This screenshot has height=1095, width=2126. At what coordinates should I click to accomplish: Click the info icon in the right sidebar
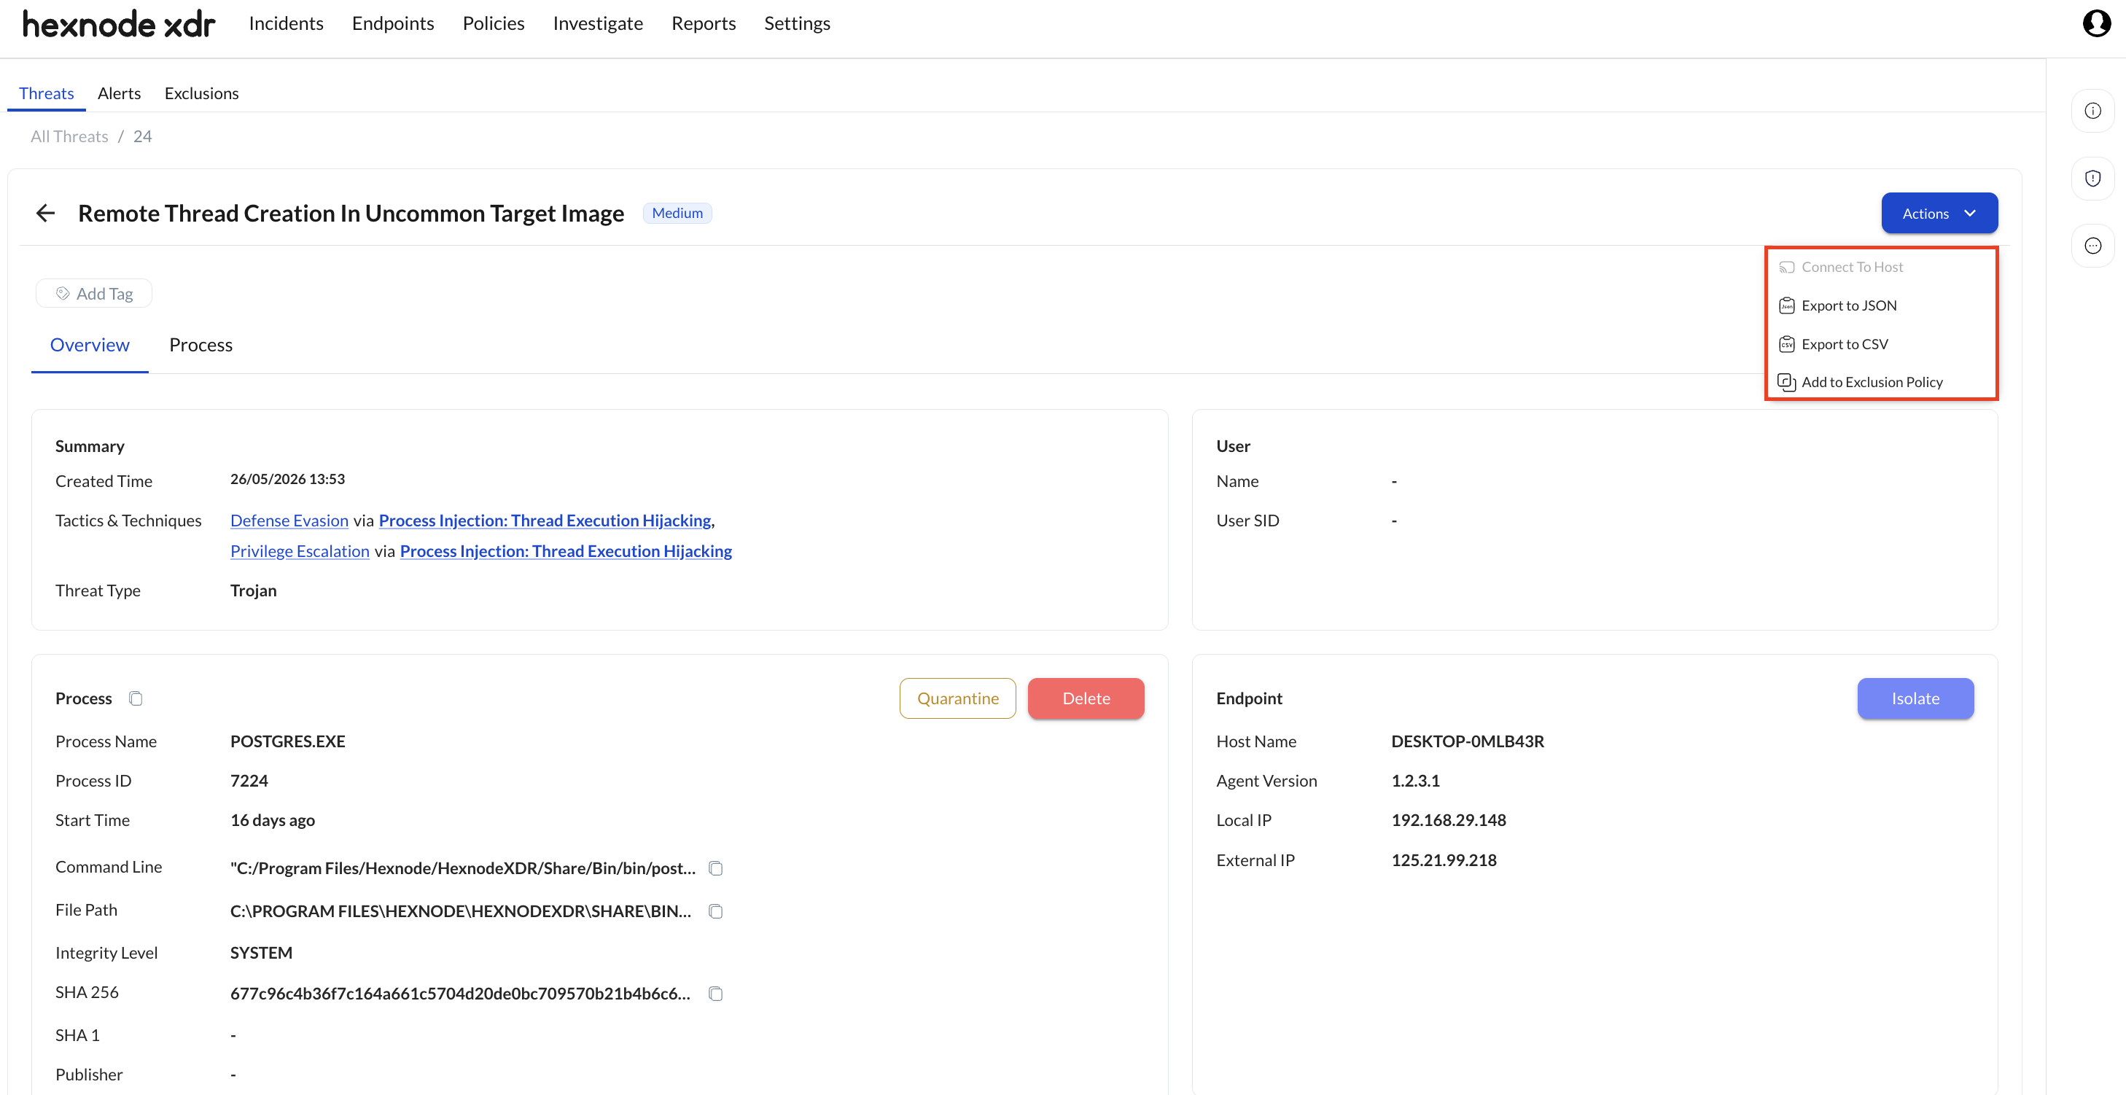point(2093,111)
